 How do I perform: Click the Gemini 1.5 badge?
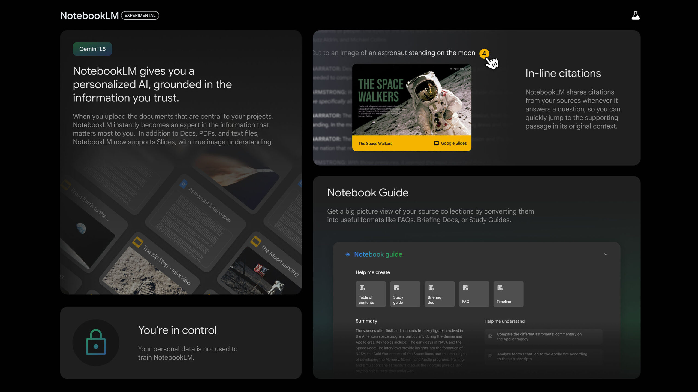(x=92, y=49)
